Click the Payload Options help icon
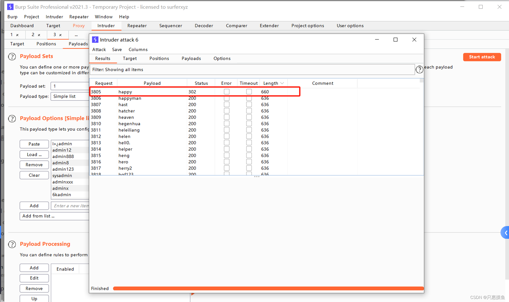Screen dimensions: 509x302 point(12,119)
